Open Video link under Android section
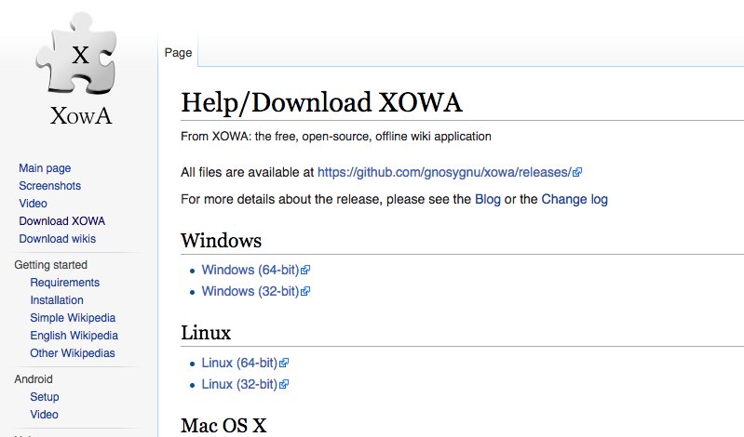The height and width of the screenshot is (437, 744). (44, 415)
